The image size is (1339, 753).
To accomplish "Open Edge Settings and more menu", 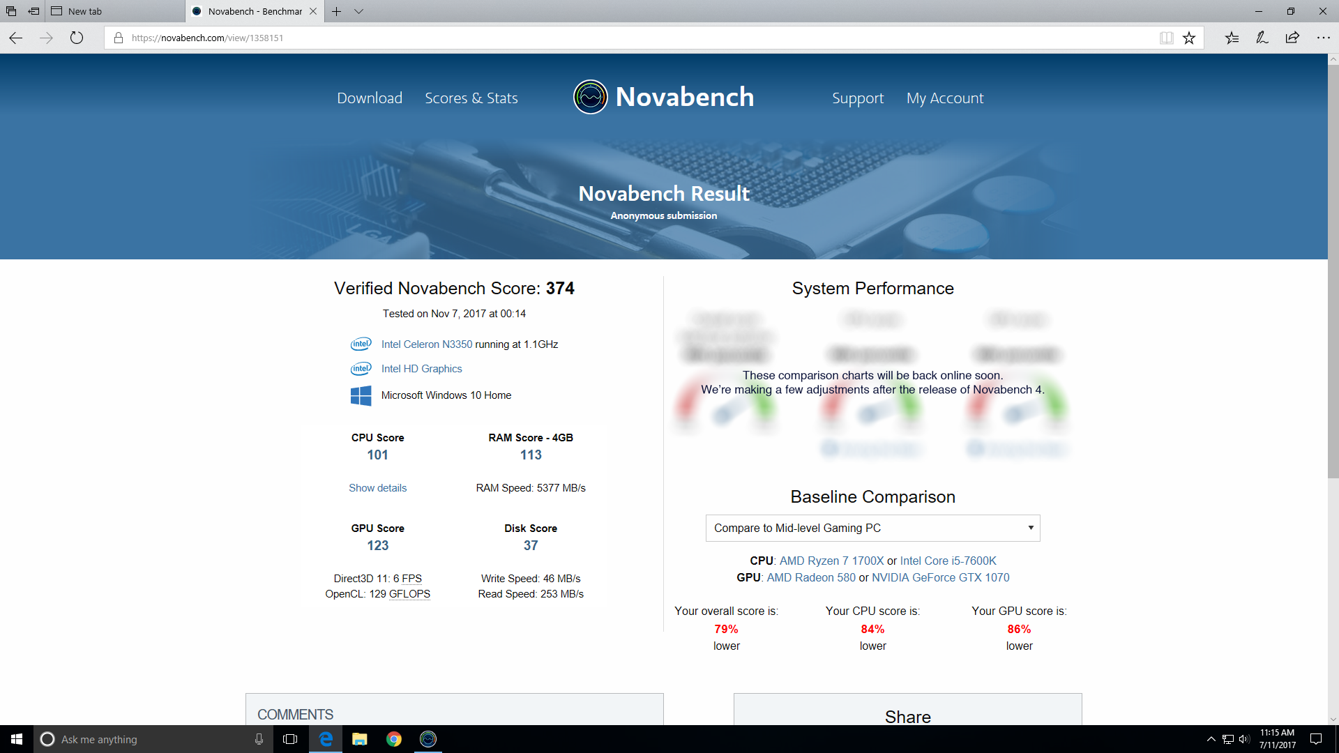I will [x=1323, y=38].
